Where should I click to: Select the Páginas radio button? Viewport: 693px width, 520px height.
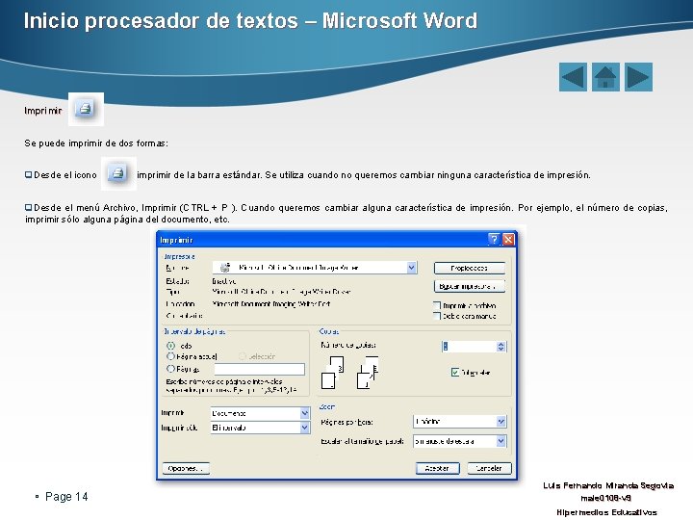point(170,368)
